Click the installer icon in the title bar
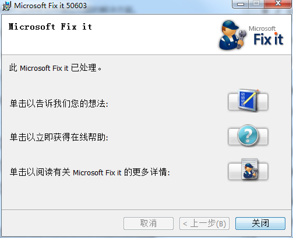The height and width of the screenshot is (238, 293). point(6,6)
